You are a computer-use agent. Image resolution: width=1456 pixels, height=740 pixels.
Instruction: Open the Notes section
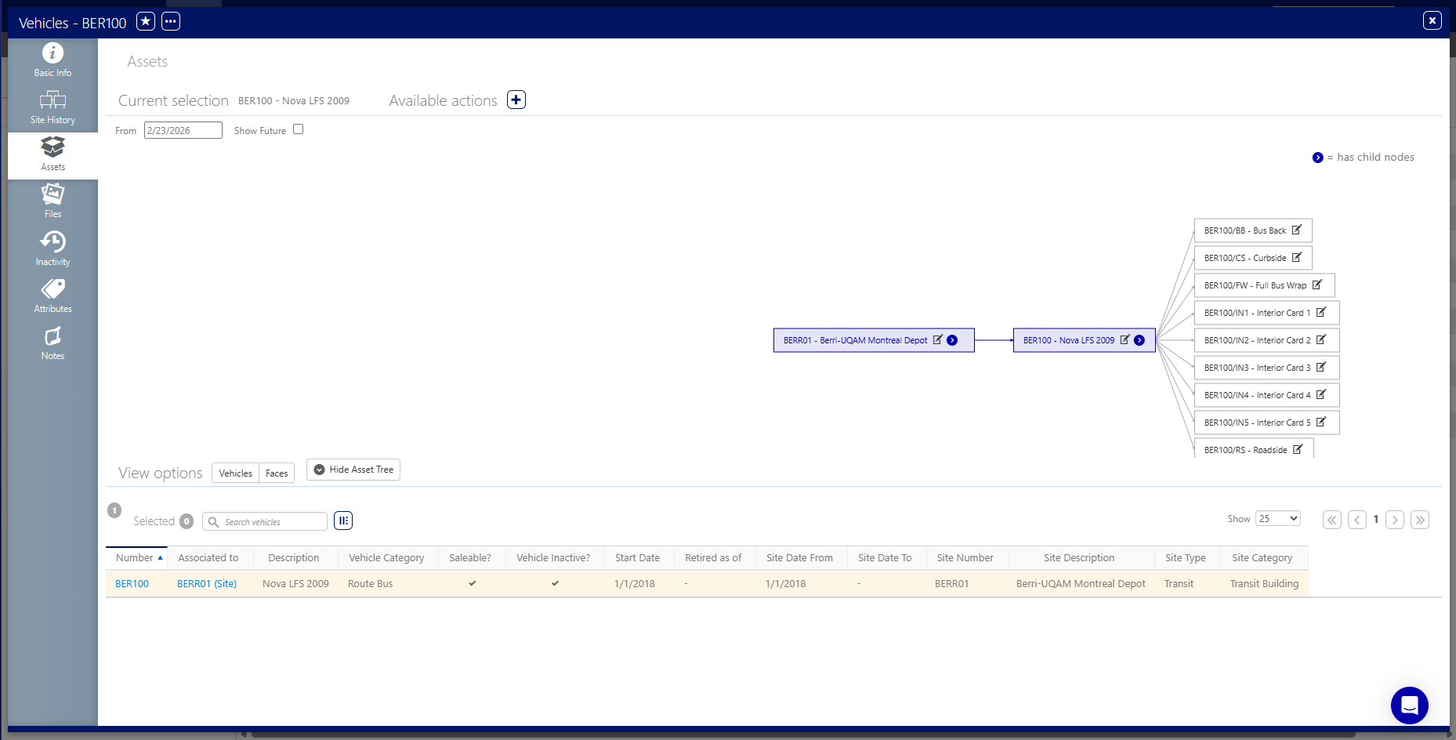[x=53, y=343]
